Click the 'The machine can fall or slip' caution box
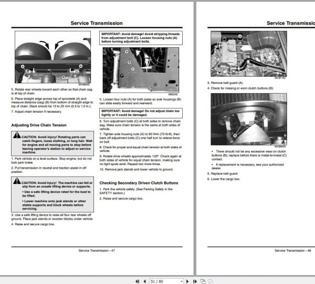The height and width of the screenshot is (284, 315). tap(52, 194)
